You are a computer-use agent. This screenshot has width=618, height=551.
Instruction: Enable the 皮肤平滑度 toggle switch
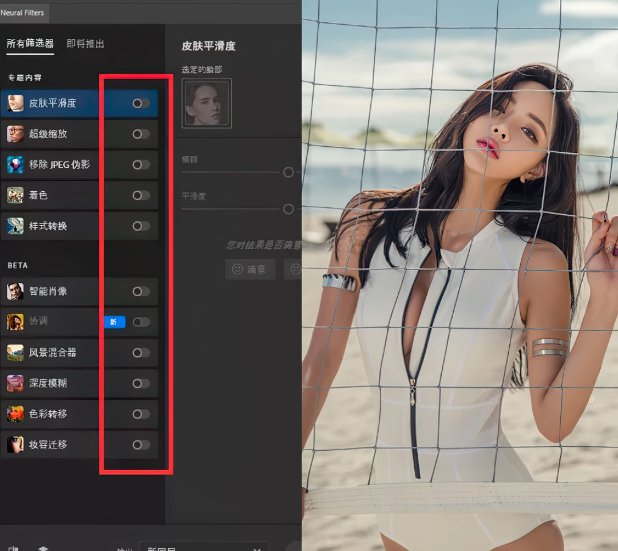(141, 103)
